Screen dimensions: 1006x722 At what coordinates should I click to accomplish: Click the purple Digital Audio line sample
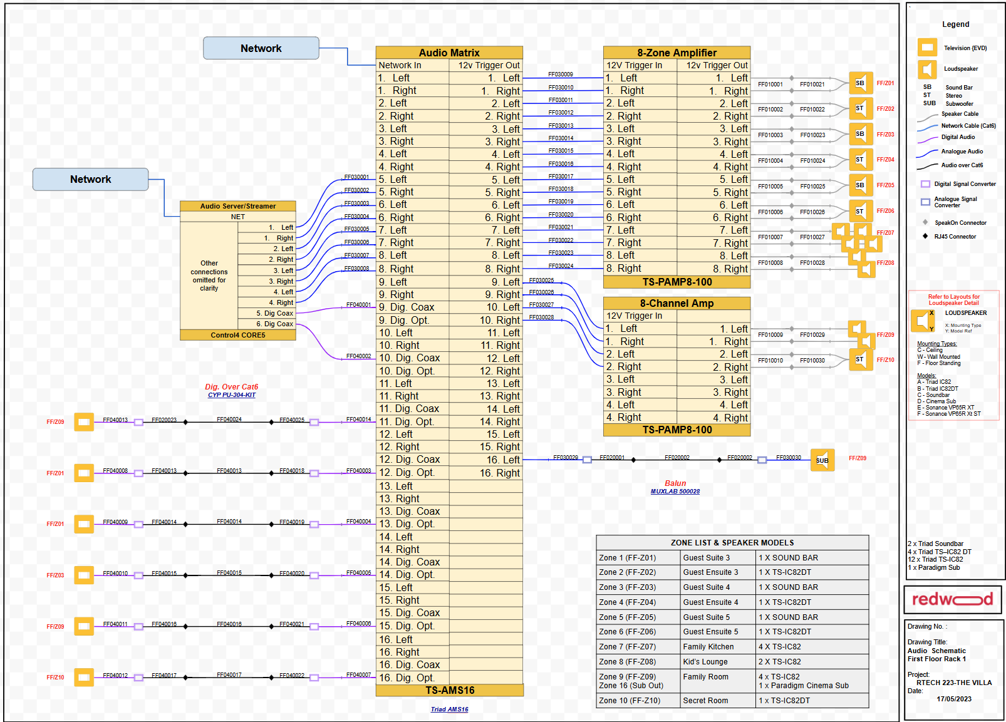pos(927,139)
